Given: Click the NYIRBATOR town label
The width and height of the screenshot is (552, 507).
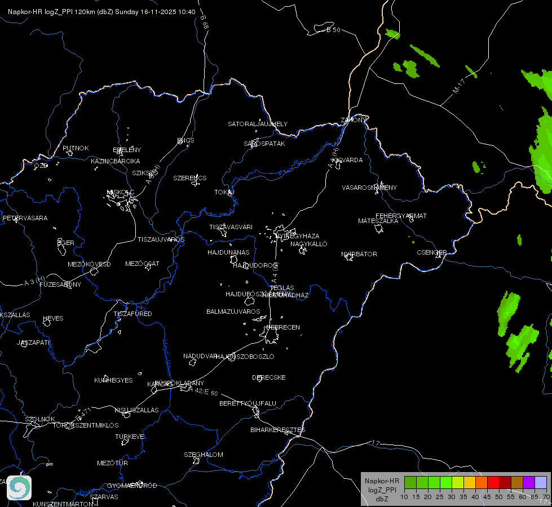Looking at the screenshot, I should tap(359, 254).
